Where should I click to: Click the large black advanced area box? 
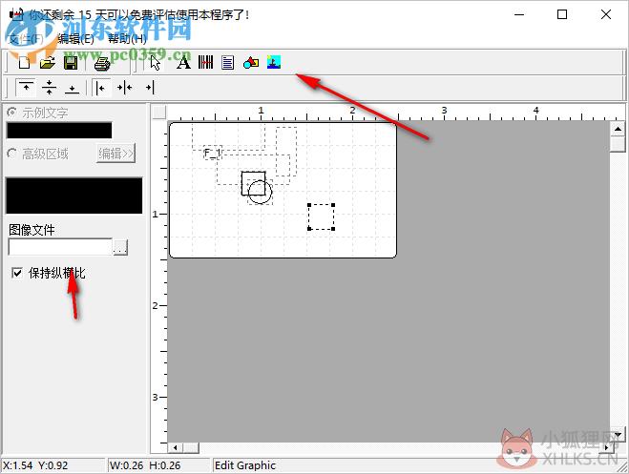pos(73,196)
